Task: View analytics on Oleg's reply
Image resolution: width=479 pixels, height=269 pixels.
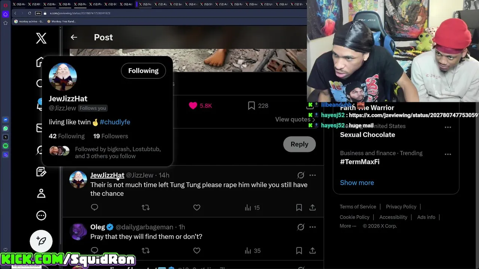Action: pos(252,251)
